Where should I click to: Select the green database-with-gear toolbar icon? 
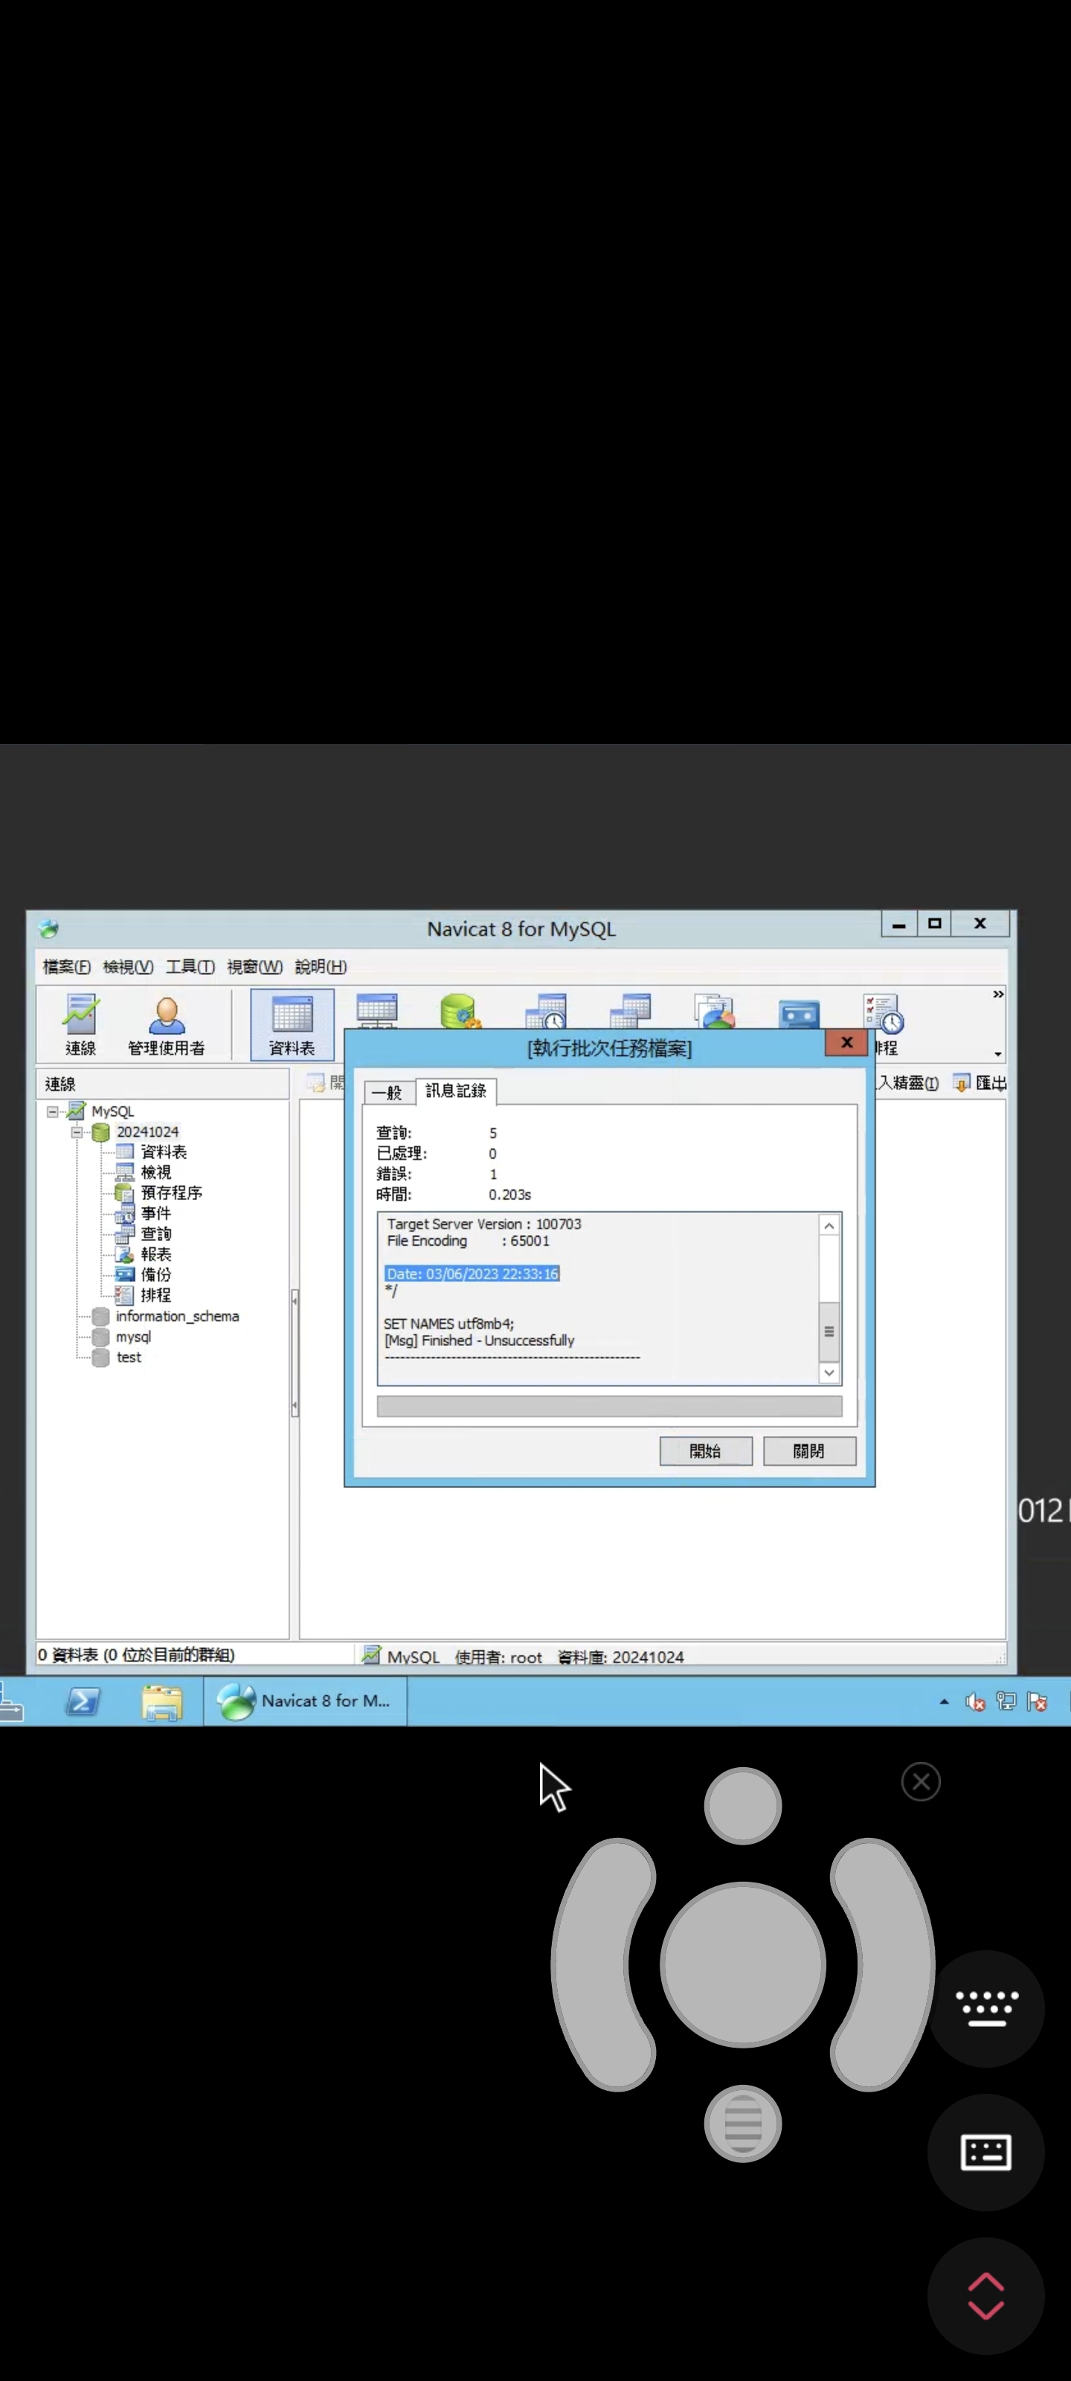(460, 1011)
